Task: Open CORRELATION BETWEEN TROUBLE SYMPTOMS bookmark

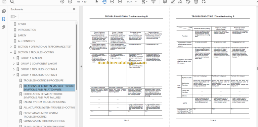Action: click(43, 96)
